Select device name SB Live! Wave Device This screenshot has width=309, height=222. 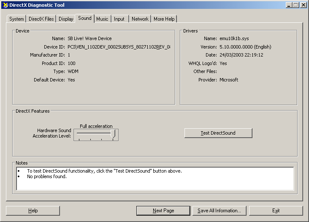coord(89,38)
